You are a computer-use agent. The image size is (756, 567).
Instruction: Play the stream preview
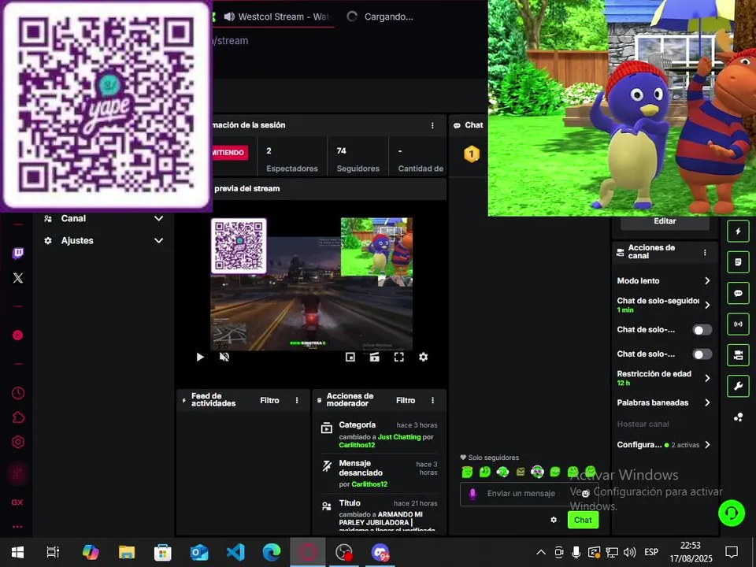coord(200,357)
